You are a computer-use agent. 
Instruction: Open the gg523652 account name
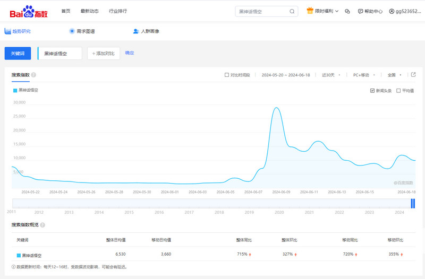click(408, 11)
